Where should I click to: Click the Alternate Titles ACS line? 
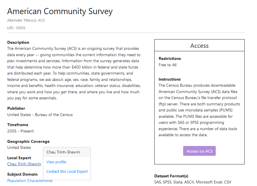pyautogui.click(x=26, y=20)
